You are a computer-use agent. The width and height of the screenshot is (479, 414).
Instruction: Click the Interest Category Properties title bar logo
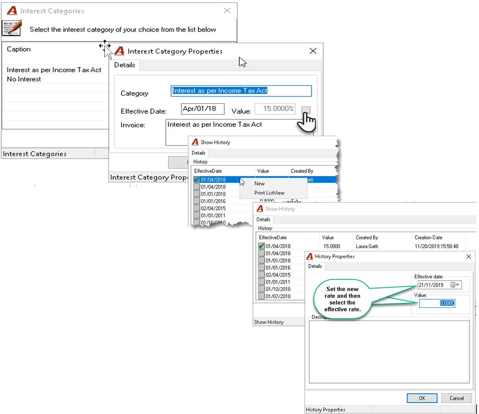tap(119, 51)
